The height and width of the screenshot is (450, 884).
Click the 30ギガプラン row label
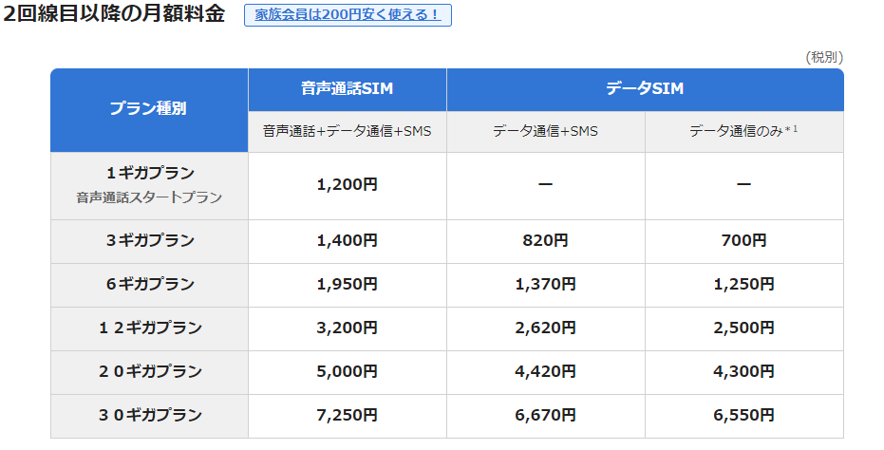click(x=149, y=416)
